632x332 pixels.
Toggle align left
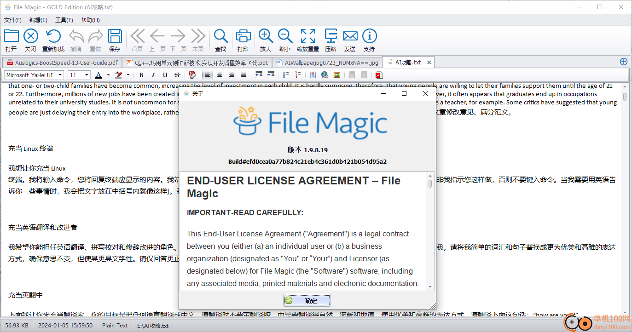[208, 75]
